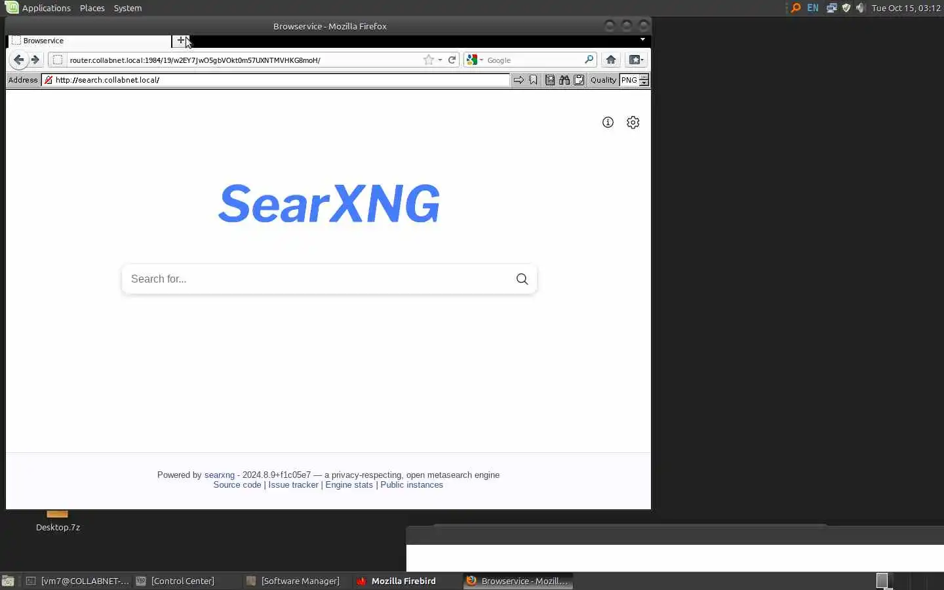Click the Browservice go arrow icon
The height and width of the screenshot is (590, 944).
tap(519, 80)
